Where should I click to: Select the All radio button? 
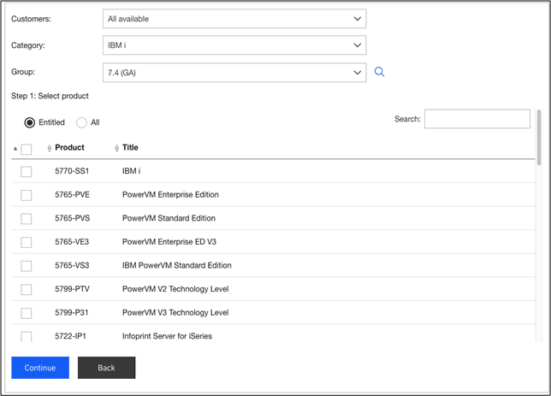82,122
